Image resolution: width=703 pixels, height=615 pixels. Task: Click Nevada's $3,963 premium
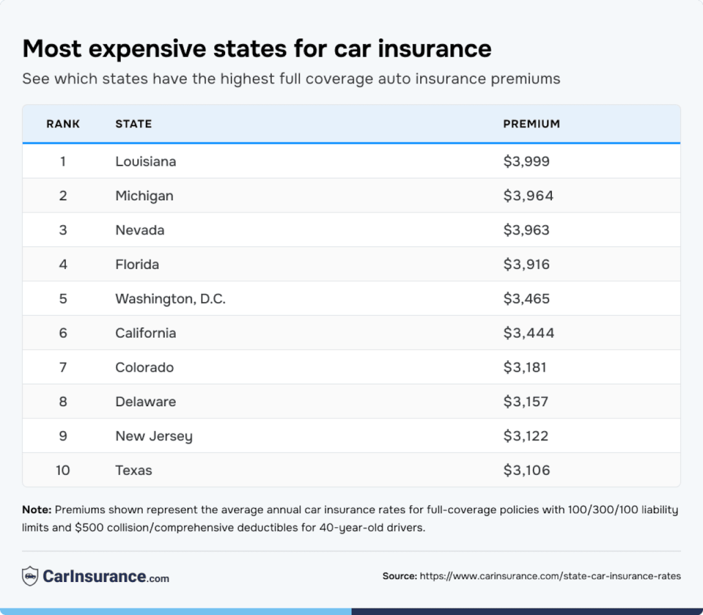click(526, 230)
